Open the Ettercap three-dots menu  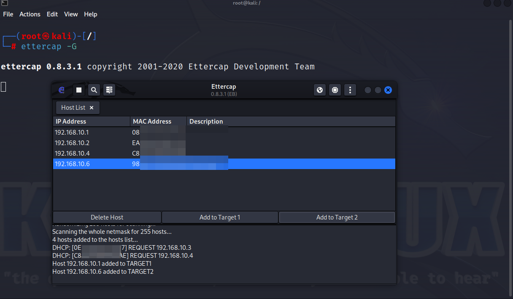350,90
